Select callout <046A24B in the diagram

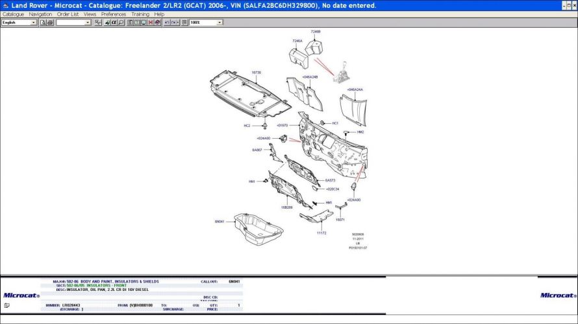[310, 77]
